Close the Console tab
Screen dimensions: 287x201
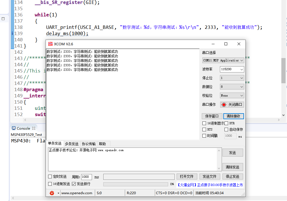point(34,128)
